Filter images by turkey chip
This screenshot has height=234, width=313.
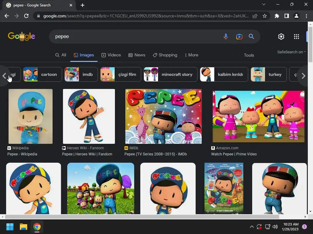click(x=268, y=74)
